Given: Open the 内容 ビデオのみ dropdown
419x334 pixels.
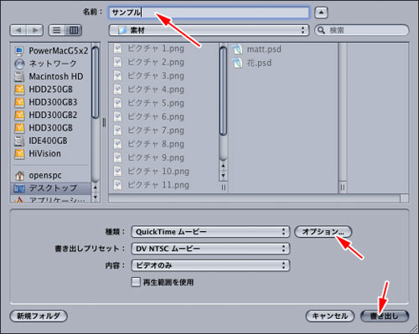Looking at the screenshot, I should [x=210, y=265].
